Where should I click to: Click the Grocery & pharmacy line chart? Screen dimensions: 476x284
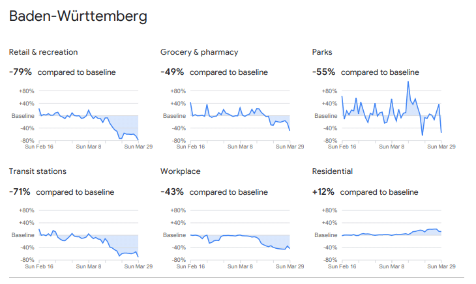tap(240, 116)
